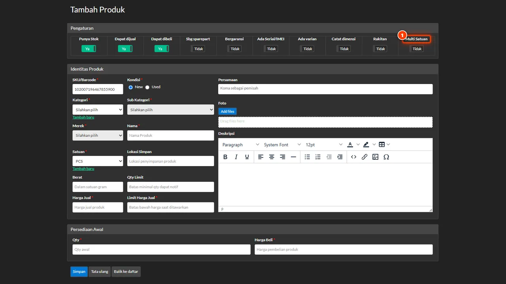Expand table menu arrow
Screen dimensions: 506x284
[389, 145]
